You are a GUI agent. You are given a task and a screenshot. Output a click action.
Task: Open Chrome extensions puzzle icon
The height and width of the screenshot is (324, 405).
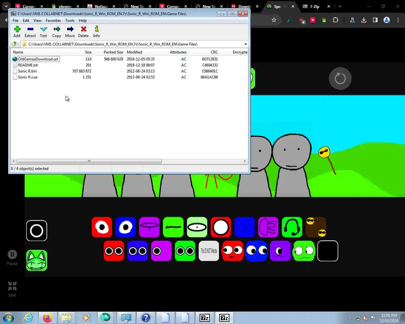(336, 20)
